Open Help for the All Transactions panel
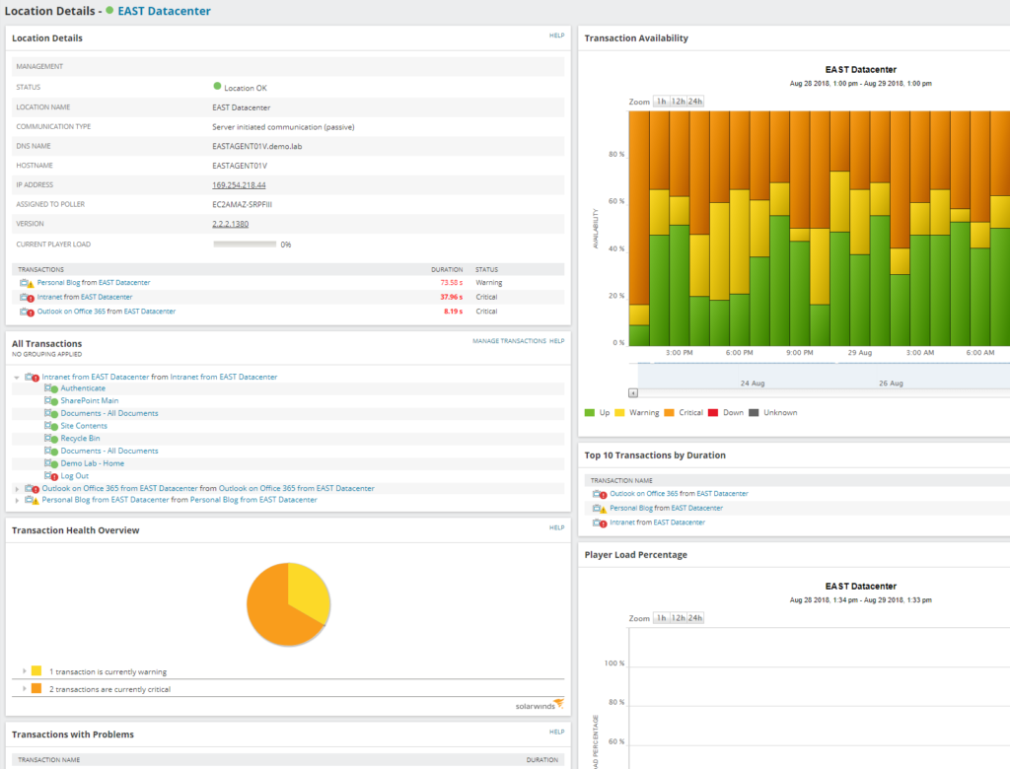The height and width of the screenshot is (769, 1010). [556, 341]
